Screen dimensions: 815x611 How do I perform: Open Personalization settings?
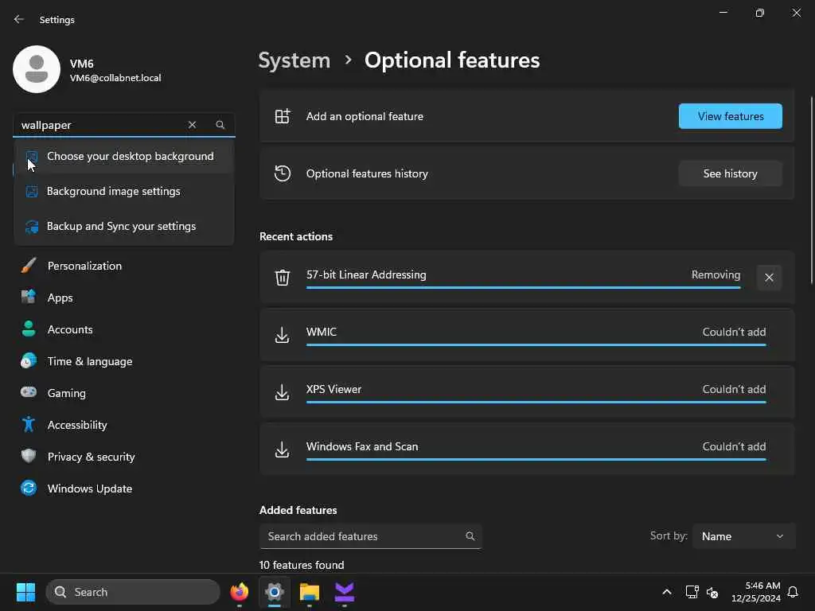[84, 266]
